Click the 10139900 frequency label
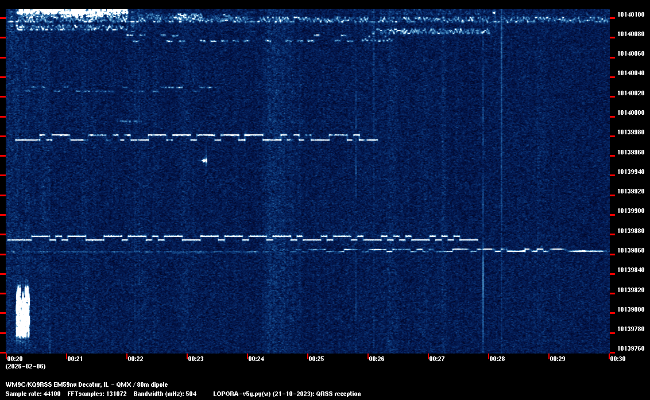 tap(631, 211)
